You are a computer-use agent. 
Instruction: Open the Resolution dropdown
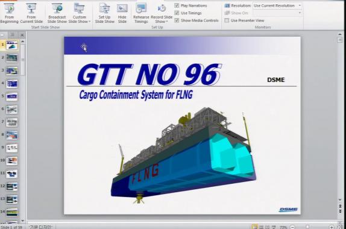point(277,5)
